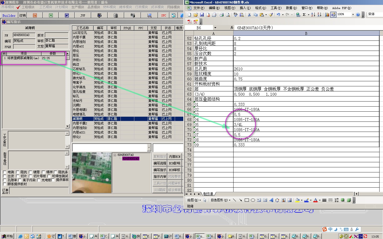383x239 pixels.
Task: Click the computer monitor icon in Builder toolbar
Action: pyautogui.click(x=149, y=15)
